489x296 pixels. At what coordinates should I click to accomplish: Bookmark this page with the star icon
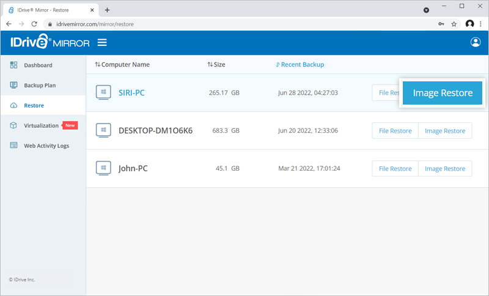(x=454, y=24)
